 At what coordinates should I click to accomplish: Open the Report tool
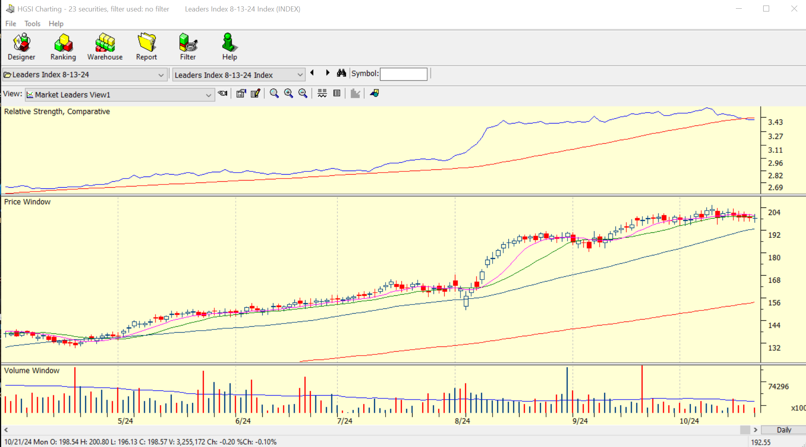coord(146,47)
